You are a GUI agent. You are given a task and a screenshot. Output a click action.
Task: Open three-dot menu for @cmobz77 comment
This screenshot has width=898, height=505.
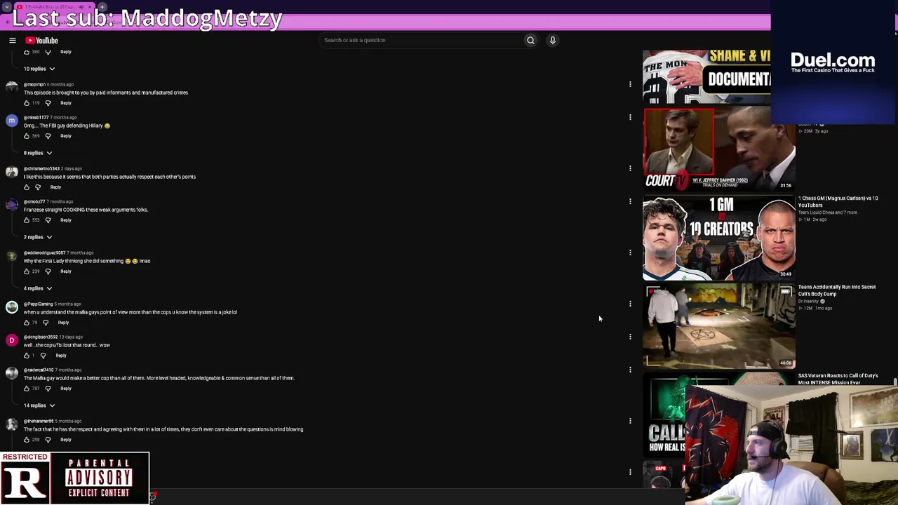pyautogui.click(x=630, y=201)
